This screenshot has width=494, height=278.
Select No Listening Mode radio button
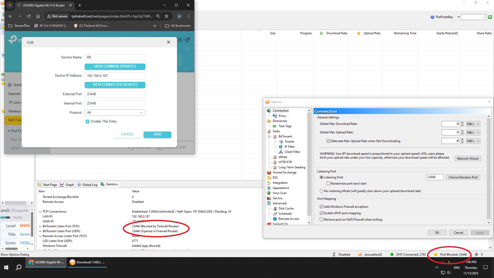[x=321, y=191]
